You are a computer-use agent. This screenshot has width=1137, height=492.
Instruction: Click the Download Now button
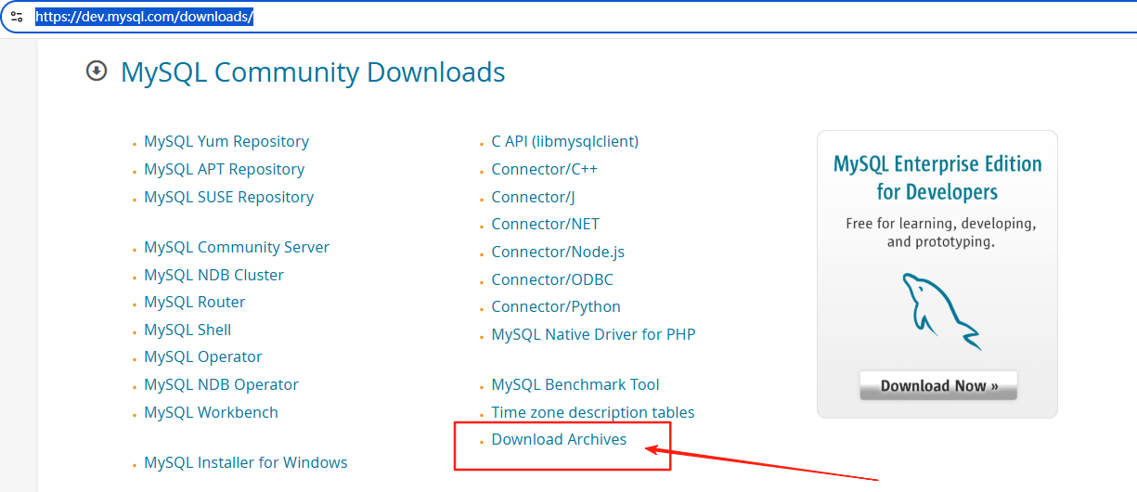pyautogui.click(x=938, y=386)
